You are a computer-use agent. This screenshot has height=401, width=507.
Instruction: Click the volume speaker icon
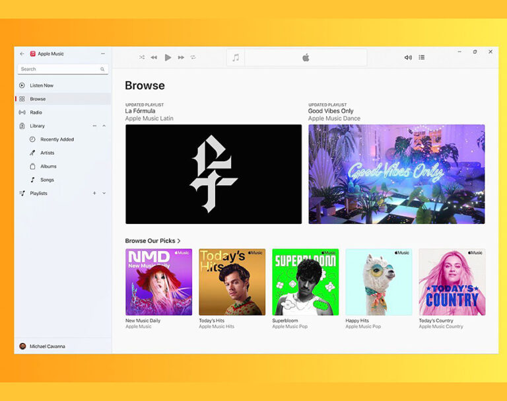[408, 57]
